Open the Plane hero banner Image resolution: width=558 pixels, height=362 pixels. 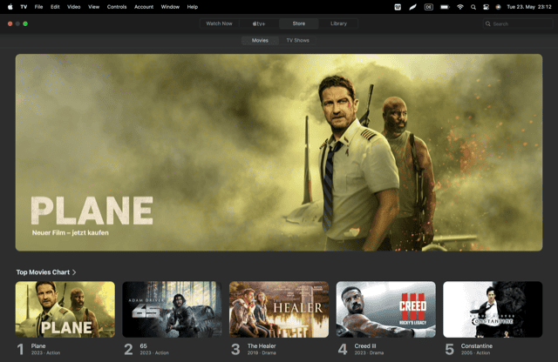pos(279,152)
